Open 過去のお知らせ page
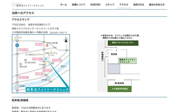The width and height of the screenshot is (179, 112). [157, 5]
